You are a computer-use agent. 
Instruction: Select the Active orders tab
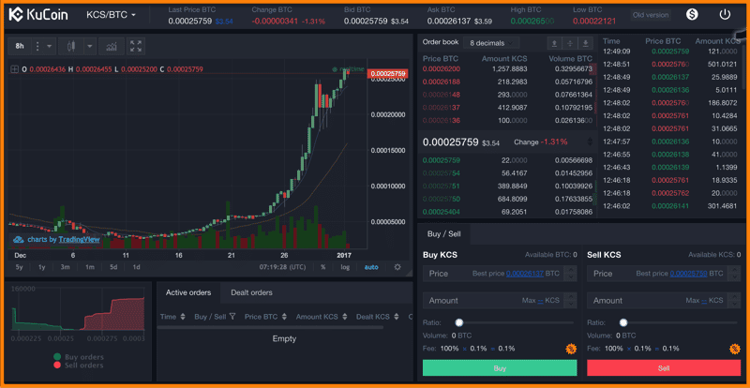[188, 292]
